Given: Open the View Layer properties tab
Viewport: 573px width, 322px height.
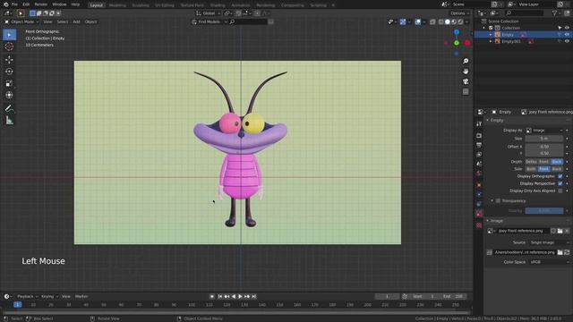Looking at the screenshot, I should coord(479,155).
